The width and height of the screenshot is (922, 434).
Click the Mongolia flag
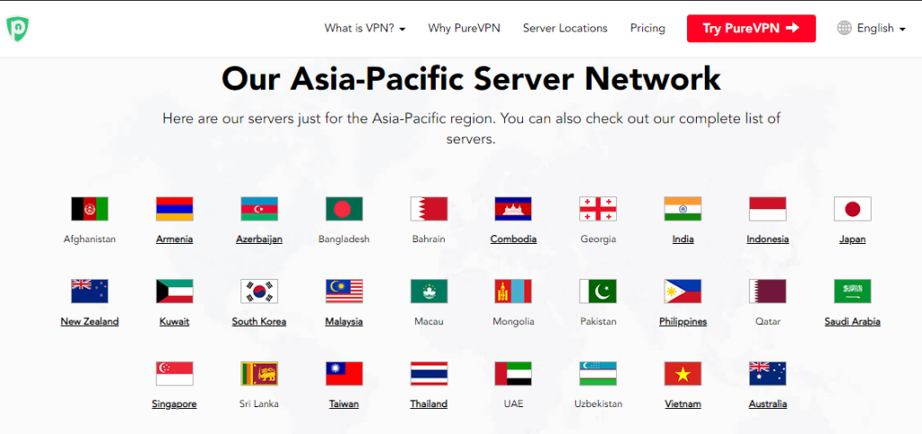513,291
